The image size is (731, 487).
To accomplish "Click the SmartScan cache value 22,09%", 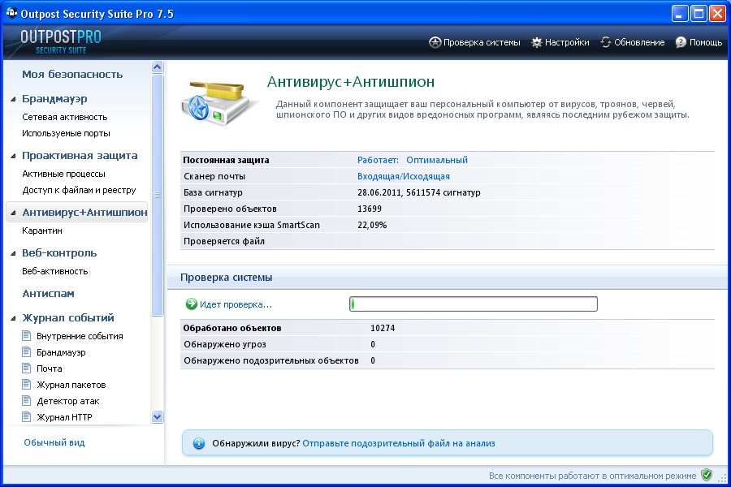I will [372, 225].
